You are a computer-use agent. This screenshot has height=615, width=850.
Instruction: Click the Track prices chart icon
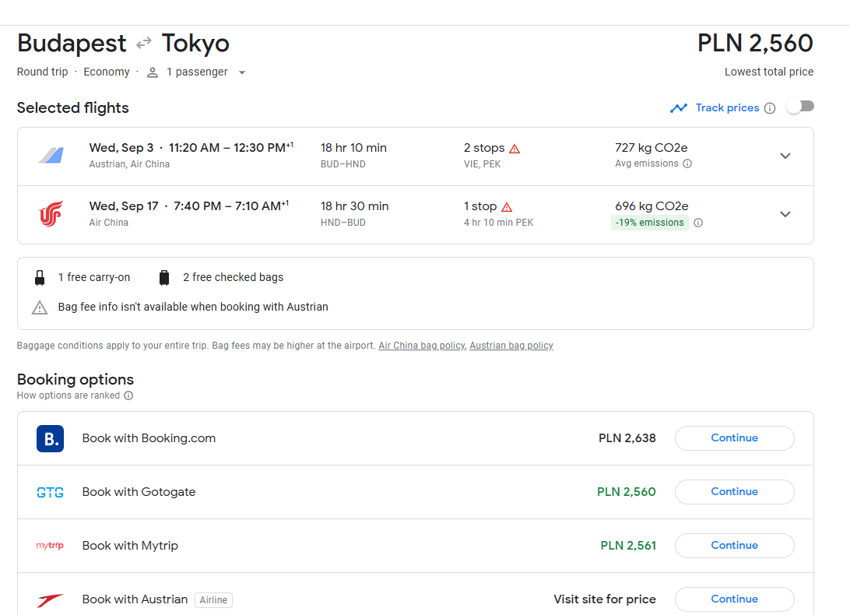pyautogui.click(x=679, y=108)
